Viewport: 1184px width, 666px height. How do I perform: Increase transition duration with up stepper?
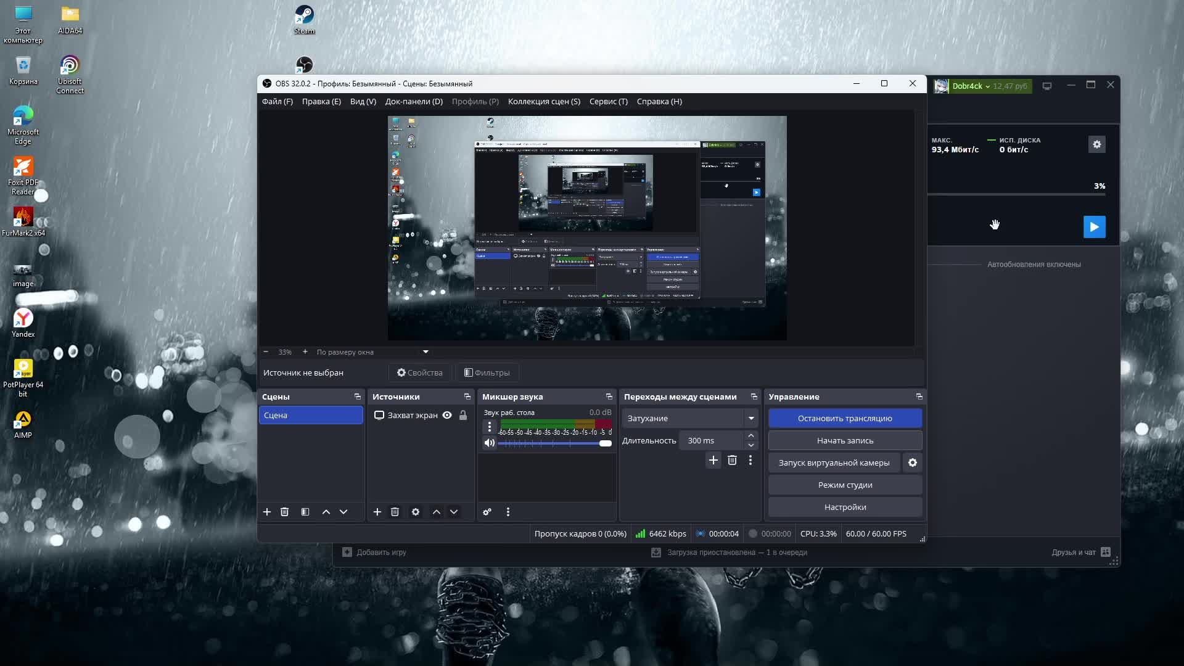click(x=751, y=436)
